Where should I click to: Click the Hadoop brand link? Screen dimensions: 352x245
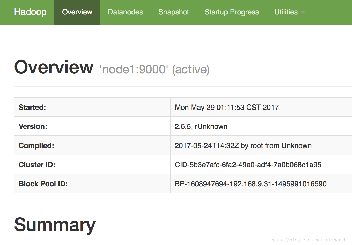click(x=30, y=12)
